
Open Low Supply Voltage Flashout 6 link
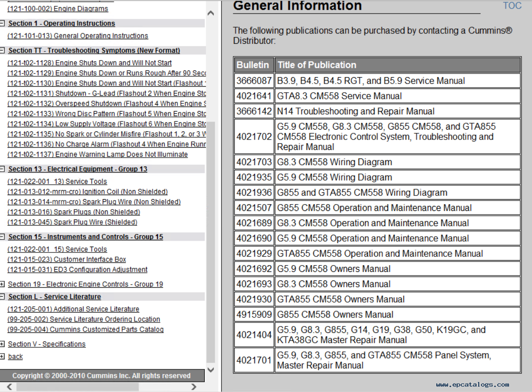click(106, 124)
